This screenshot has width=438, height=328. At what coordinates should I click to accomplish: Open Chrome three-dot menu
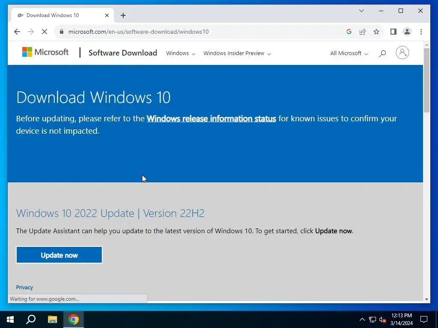pyautogui.click(x=421, y=32)
